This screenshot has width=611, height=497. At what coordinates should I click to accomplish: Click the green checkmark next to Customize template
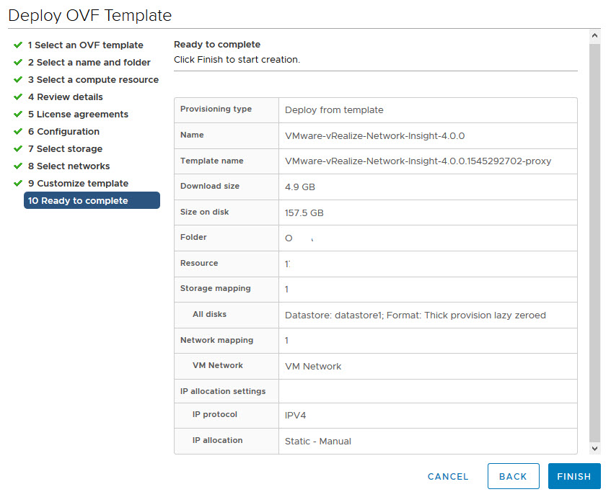tap(18, 184)
